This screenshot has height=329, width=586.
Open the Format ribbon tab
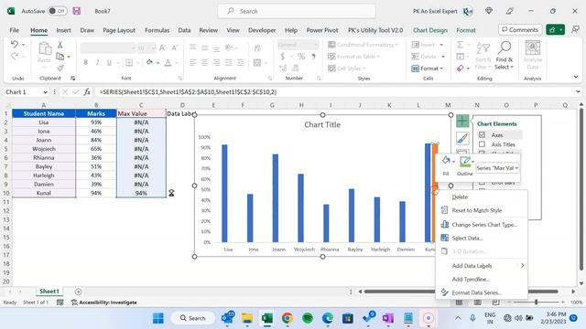[x=466, y=30]
